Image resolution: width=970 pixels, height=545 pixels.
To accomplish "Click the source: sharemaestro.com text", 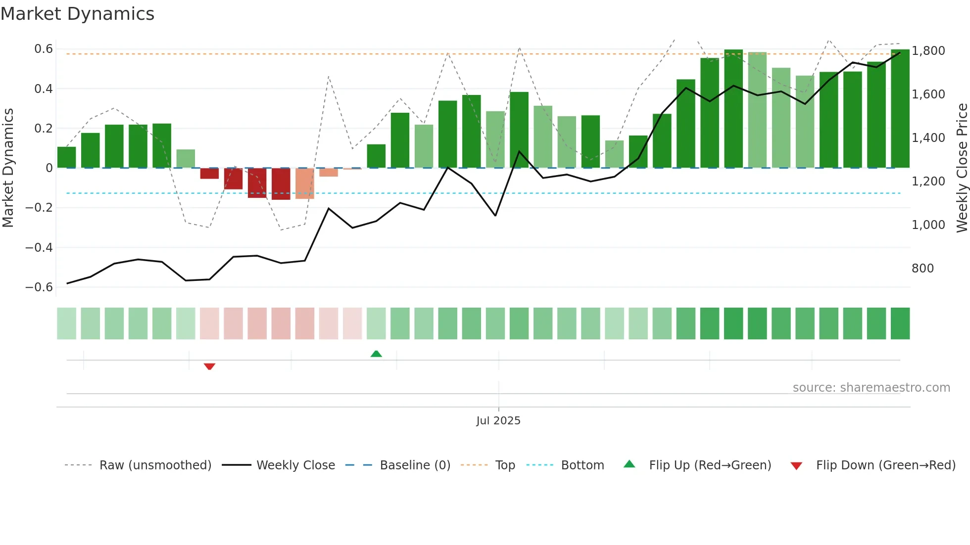I will 872,387.
